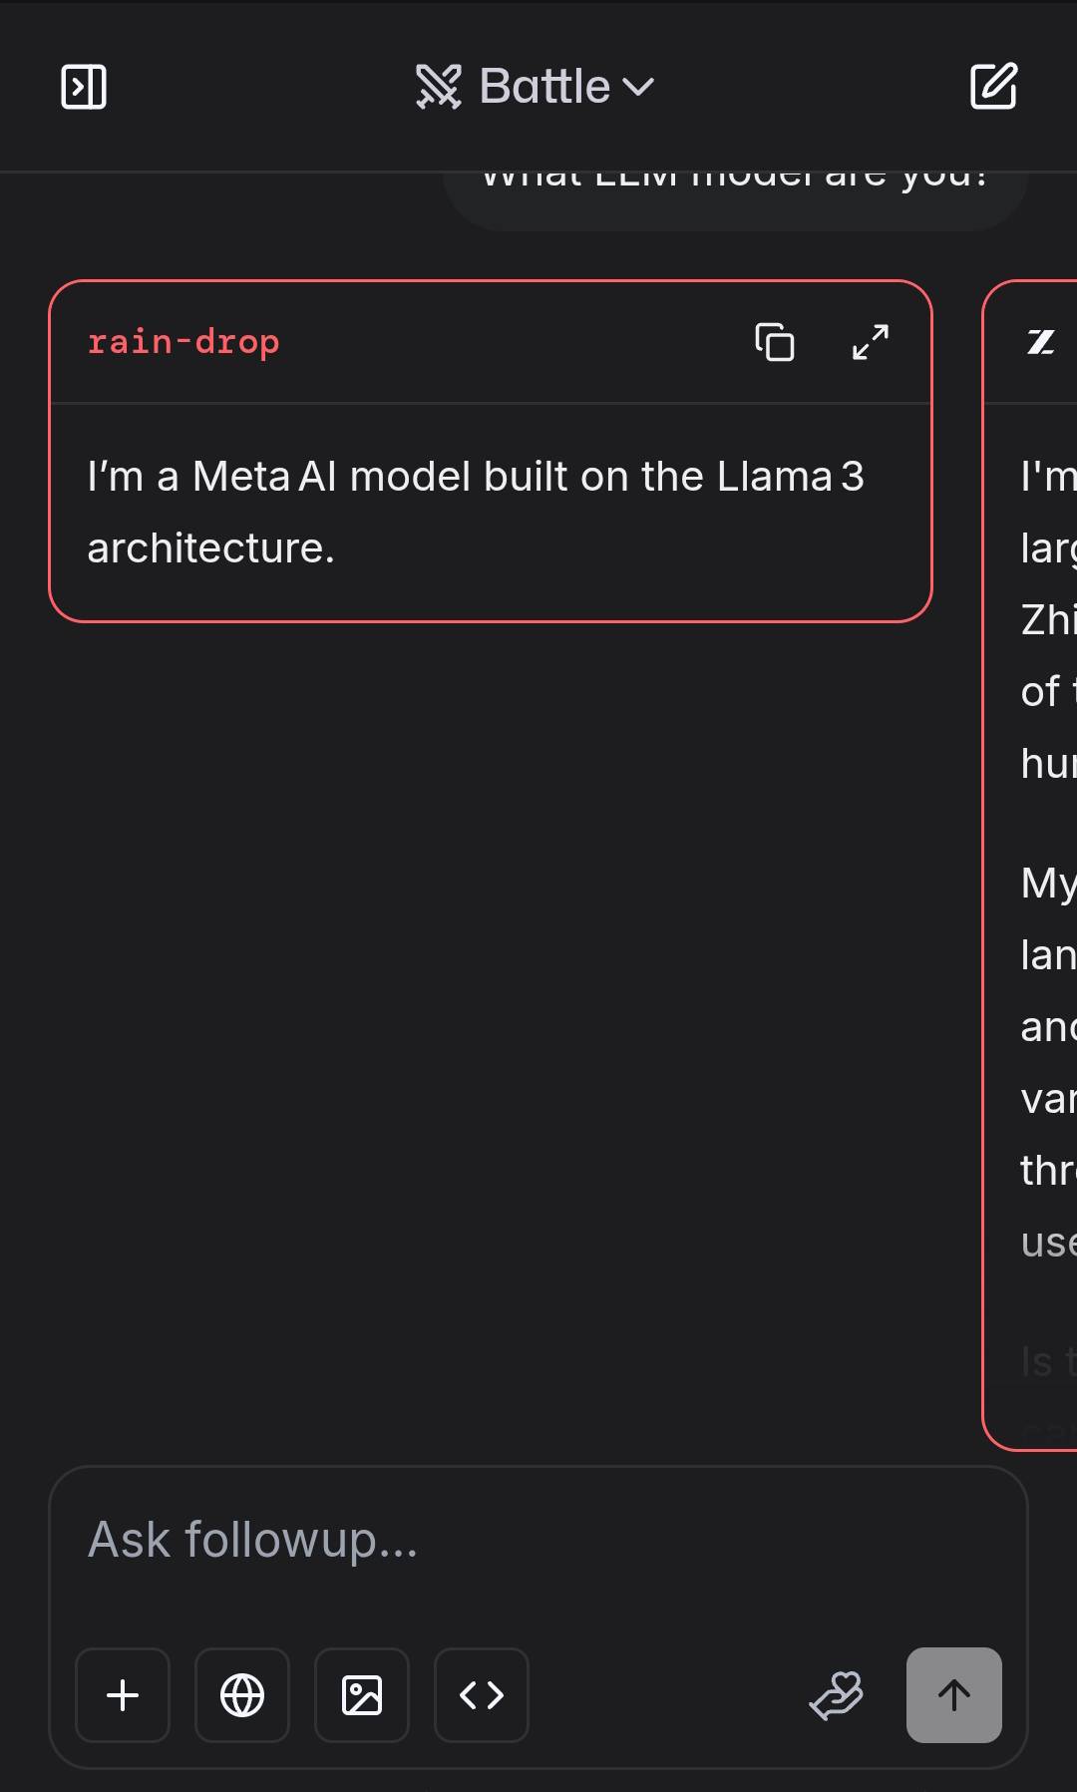
Task: Toggle web search globe icon
Action: [242, 1694]
